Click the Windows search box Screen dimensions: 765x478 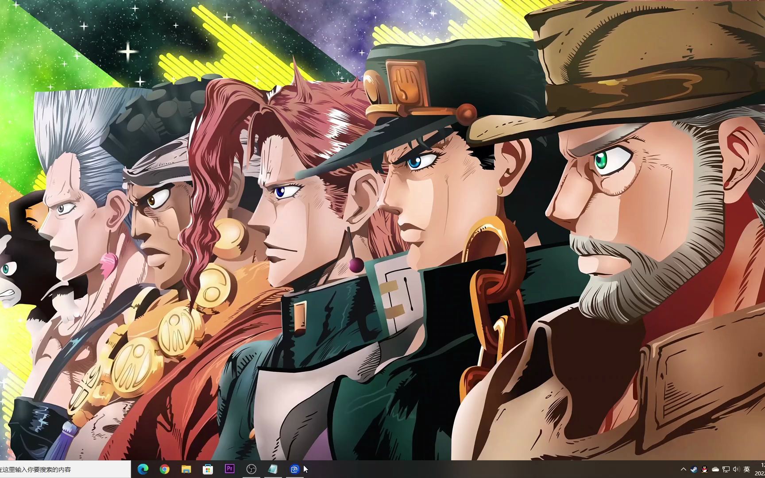click(x=66, y=469)
